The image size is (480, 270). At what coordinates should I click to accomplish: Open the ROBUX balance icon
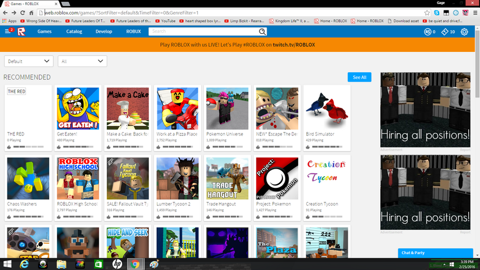428,31
